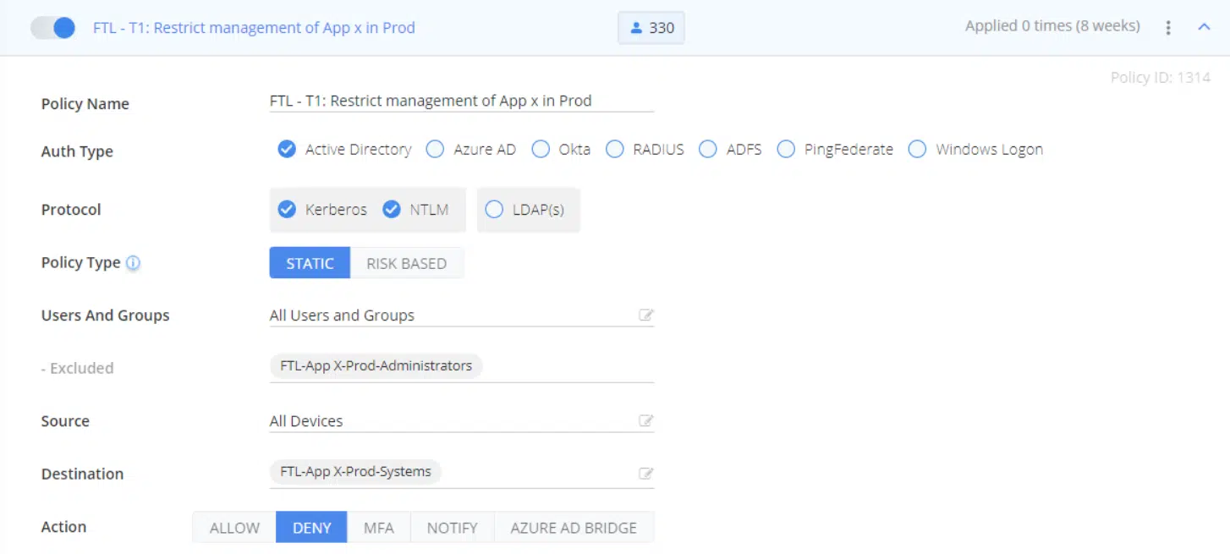Viewport: 1230px width, 554px height.
Task: Click the policy title link in header
Action: click(x=254, y=28)
